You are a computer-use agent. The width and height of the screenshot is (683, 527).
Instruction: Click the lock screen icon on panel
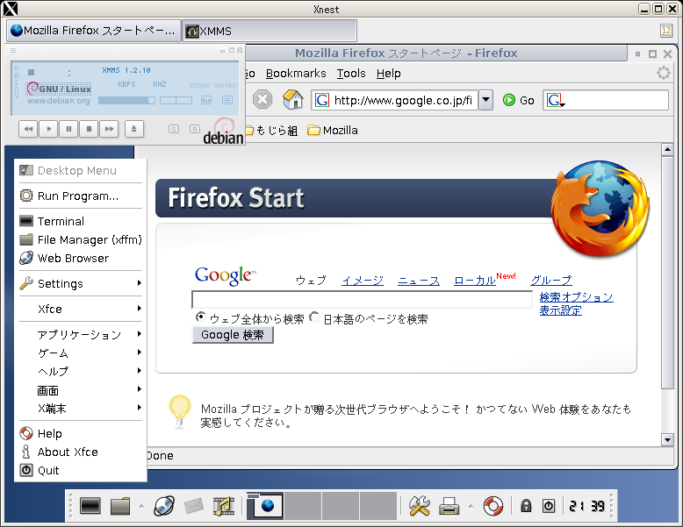tap(527, 506)
